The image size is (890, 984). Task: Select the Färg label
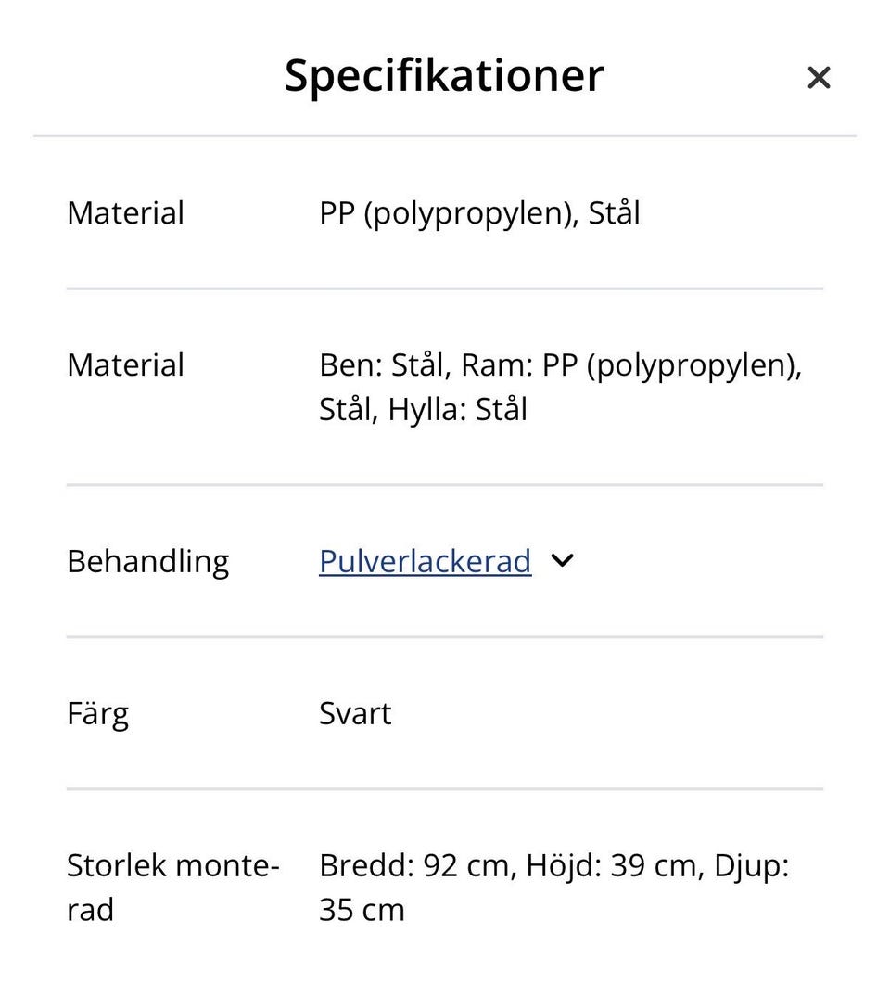[x=97, y=714]
